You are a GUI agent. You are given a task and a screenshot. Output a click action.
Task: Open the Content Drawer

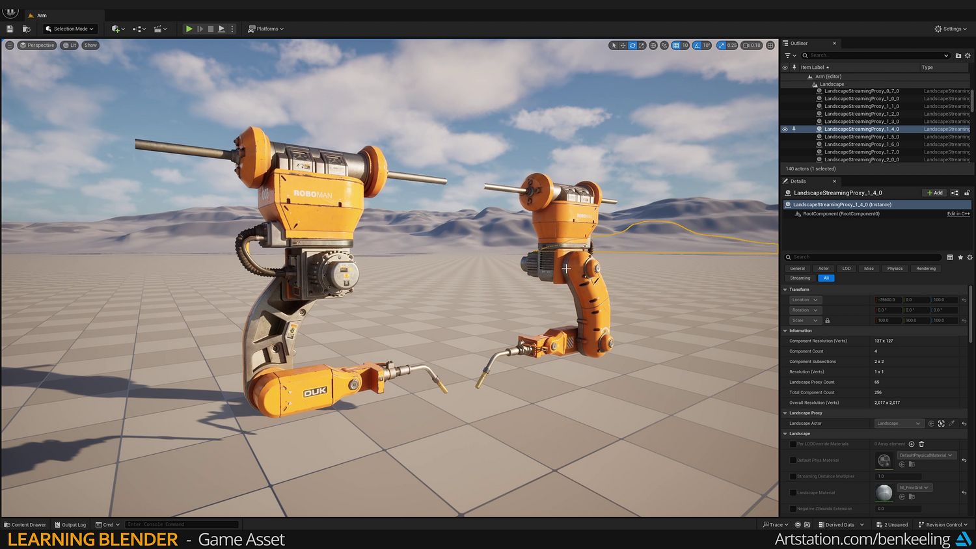(x=25, y=525)
